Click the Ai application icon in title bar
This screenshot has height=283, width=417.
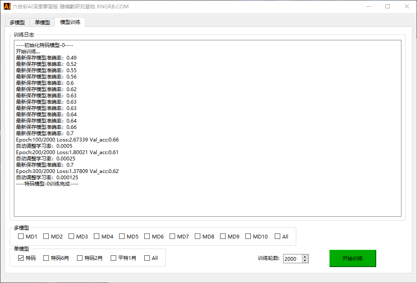click(7, 6)
